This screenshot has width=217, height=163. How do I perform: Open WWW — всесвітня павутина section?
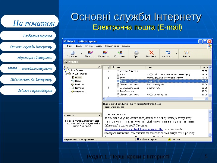(28, 68)
